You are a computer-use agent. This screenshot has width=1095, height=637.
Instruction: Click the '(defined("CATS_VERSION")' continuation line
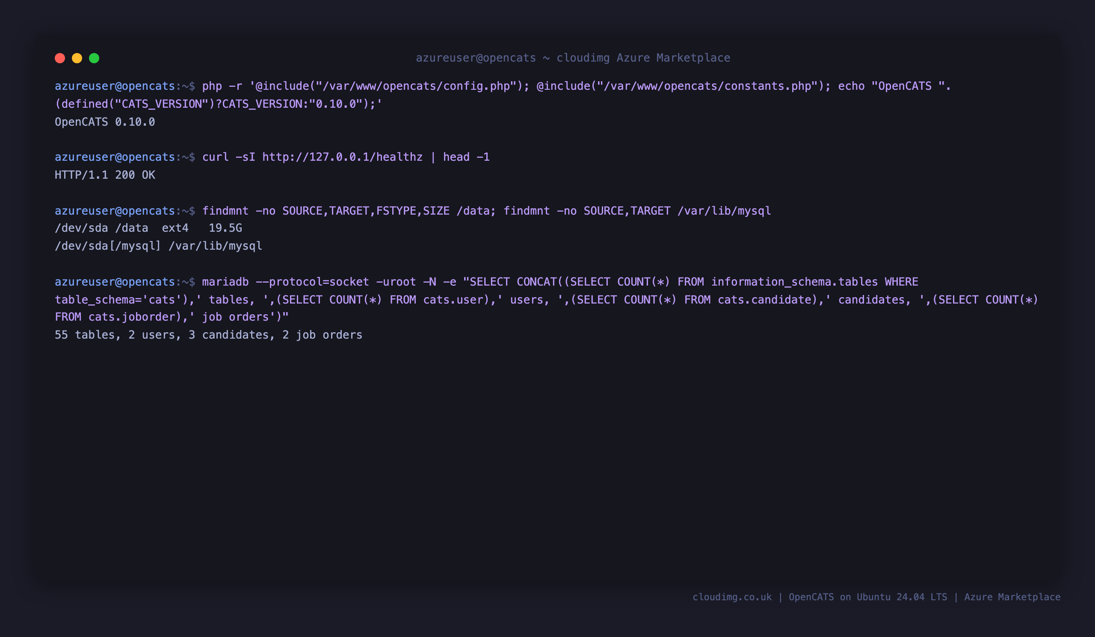219,104
